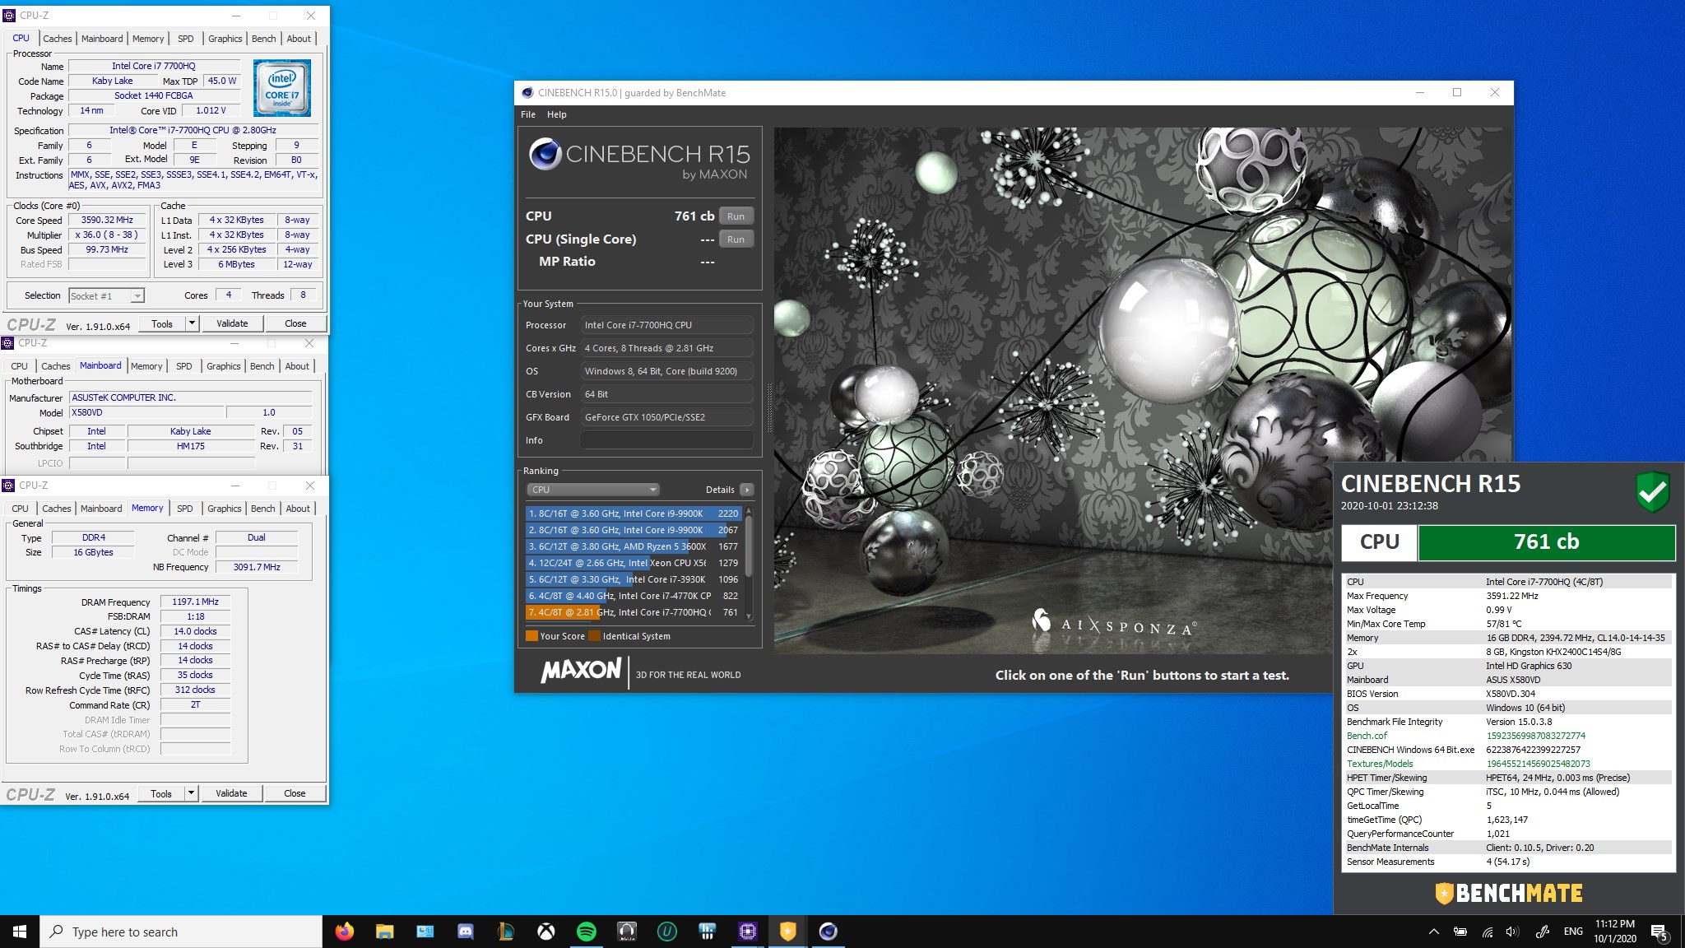Screen dimensions: 1685x948
Task: Expand Tools dropdown arrow in bottom CPU-Z
Action: click(x=191, y=793)
